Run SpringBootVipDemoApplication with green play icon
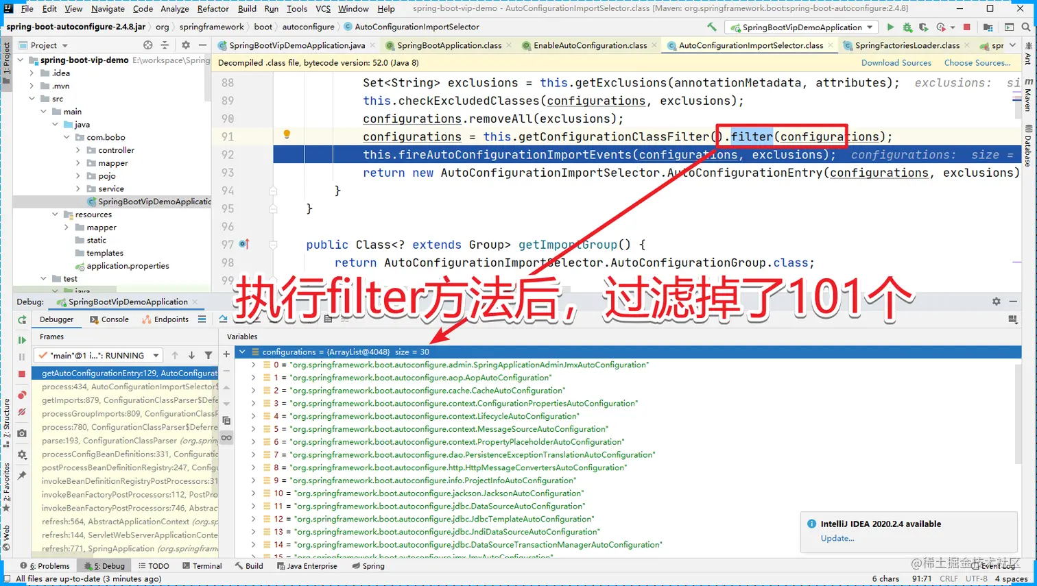Screen dimensions: 1037x586 (890, 27)
